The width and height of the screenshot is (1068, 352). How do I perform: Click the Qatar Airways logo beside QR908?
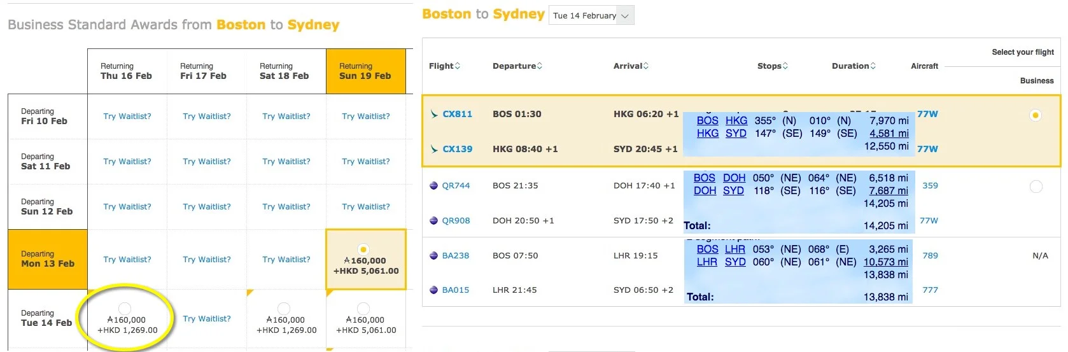coord(434,221)
